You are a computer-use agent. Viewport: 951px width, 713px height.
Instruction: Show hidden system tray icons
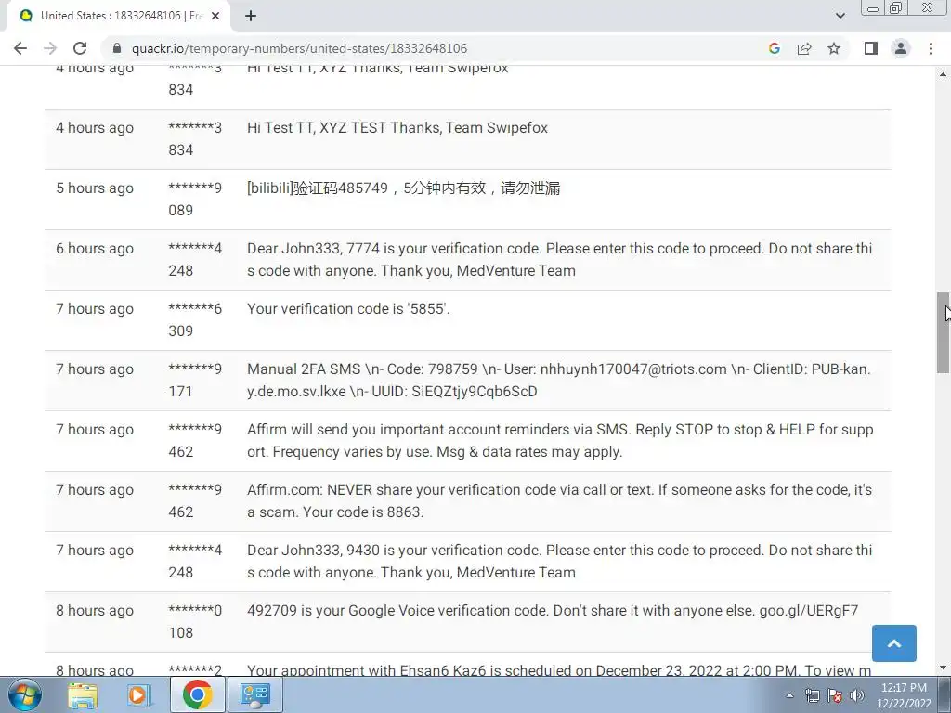(x=789, y=695)
